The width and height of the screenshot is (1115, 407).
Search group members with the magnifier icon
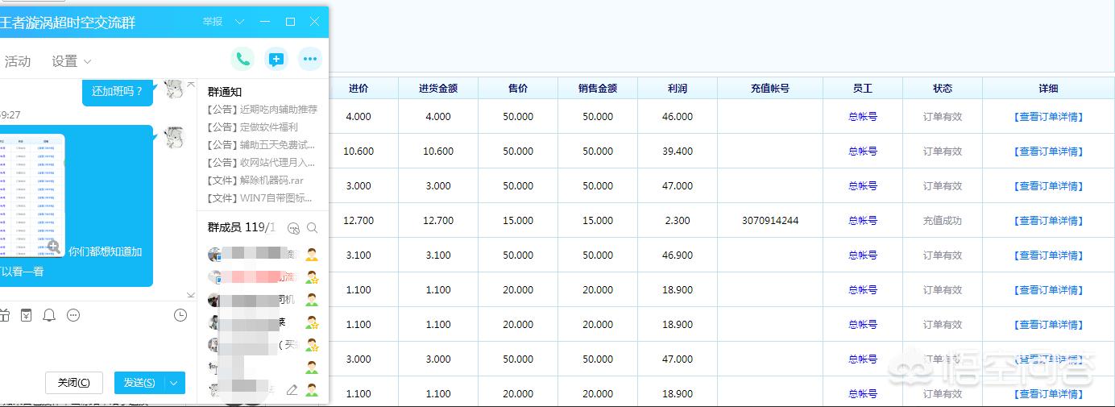(312, 228)
